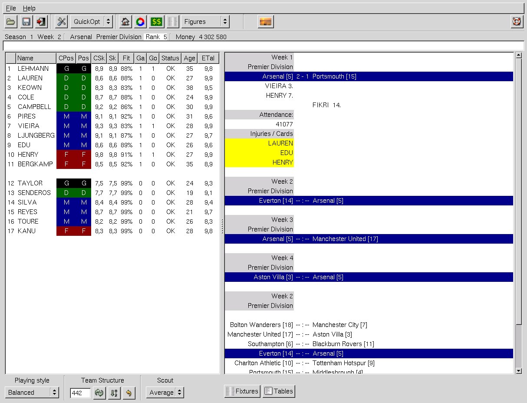Image resolution: width=527 pixels, height=403 pixels.
Task: Click the lifebuoy help icon
Action: tap(516, 22)
